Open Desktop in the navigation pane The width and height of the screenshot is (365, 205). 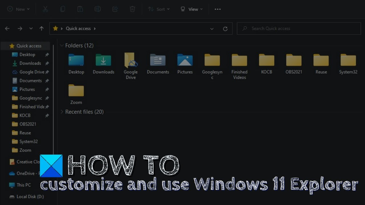coord(27,54)
